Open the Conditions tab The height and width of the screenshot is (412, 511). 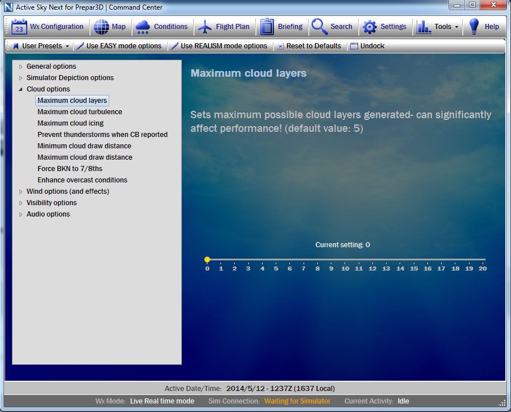click(171, 27)
